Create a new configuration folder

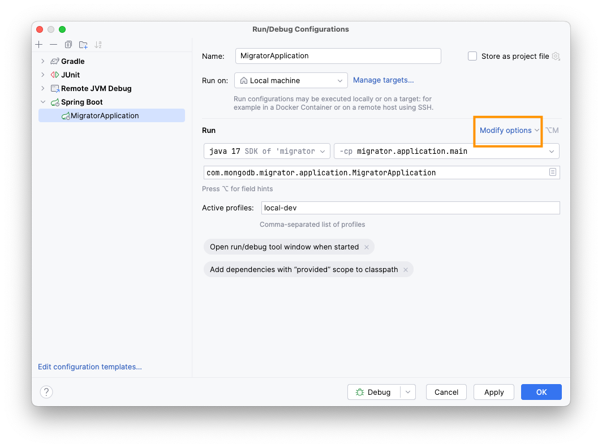coord(83,45)
